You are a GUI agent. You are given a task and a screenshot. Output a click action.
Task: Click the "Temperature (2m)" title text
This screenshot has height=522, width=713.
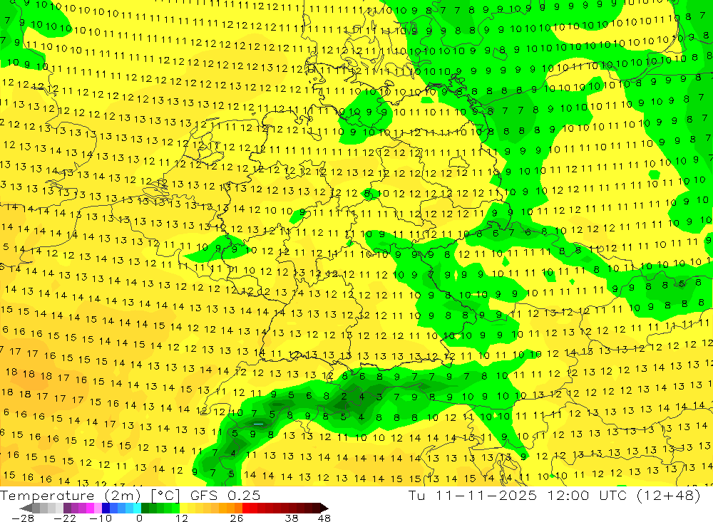[71, 496]
